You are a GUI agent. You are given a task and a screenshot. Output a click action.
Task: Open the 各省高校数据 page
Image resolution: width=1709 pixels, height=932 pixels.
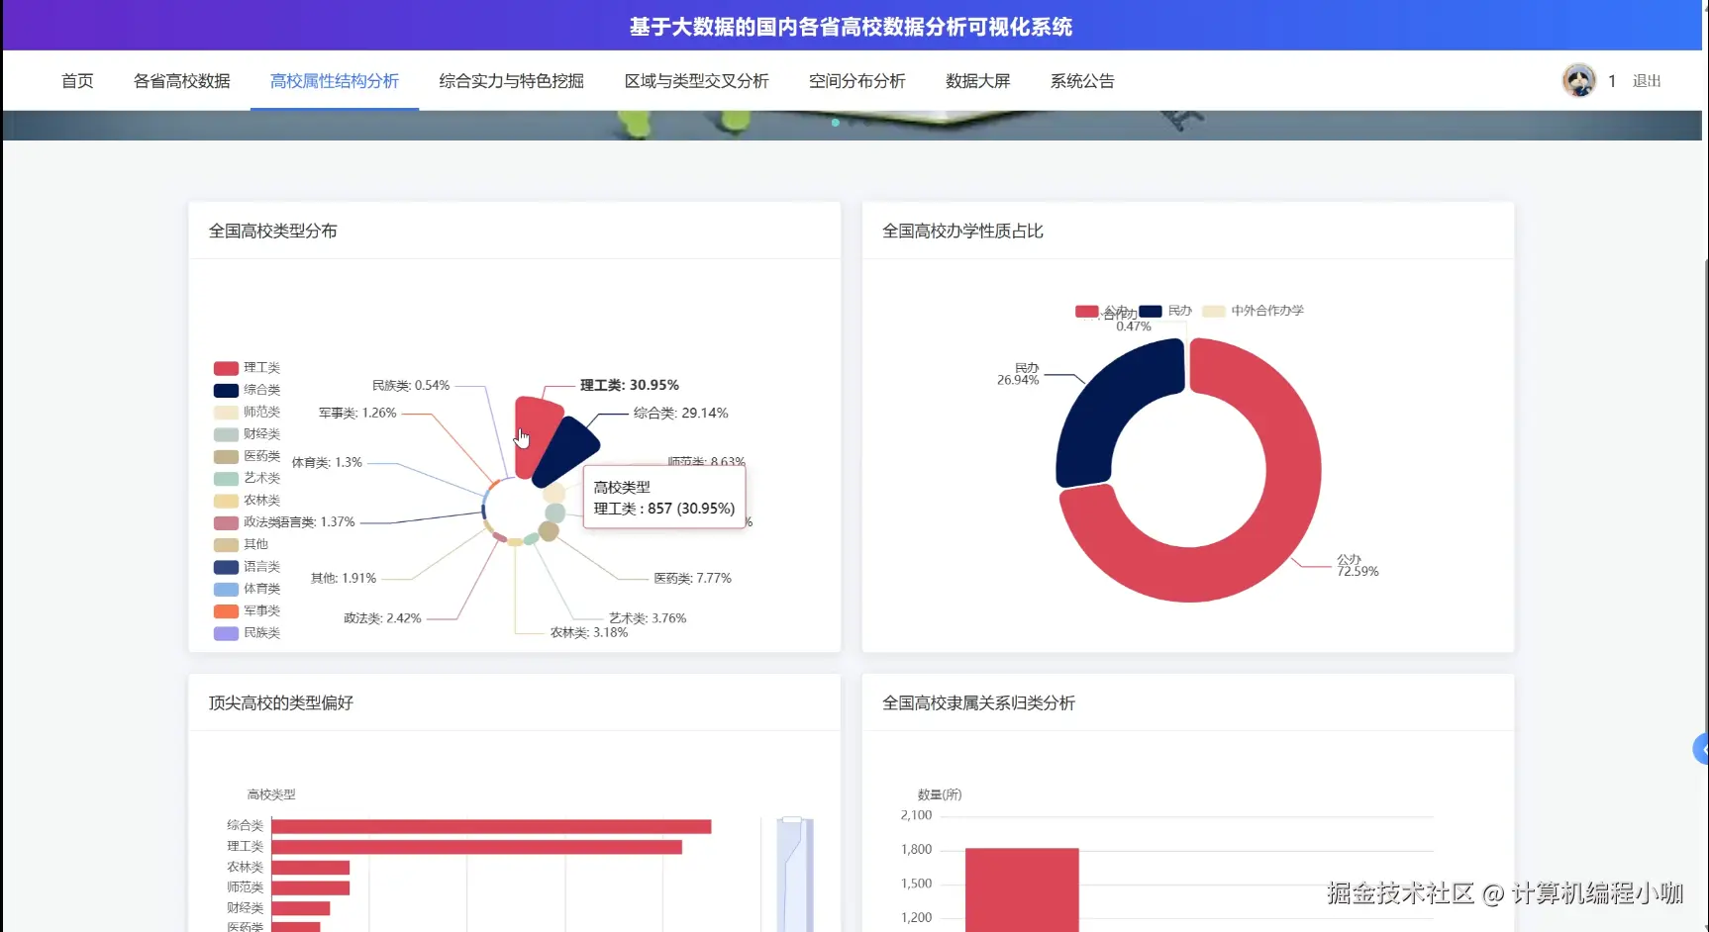(182, 80)
